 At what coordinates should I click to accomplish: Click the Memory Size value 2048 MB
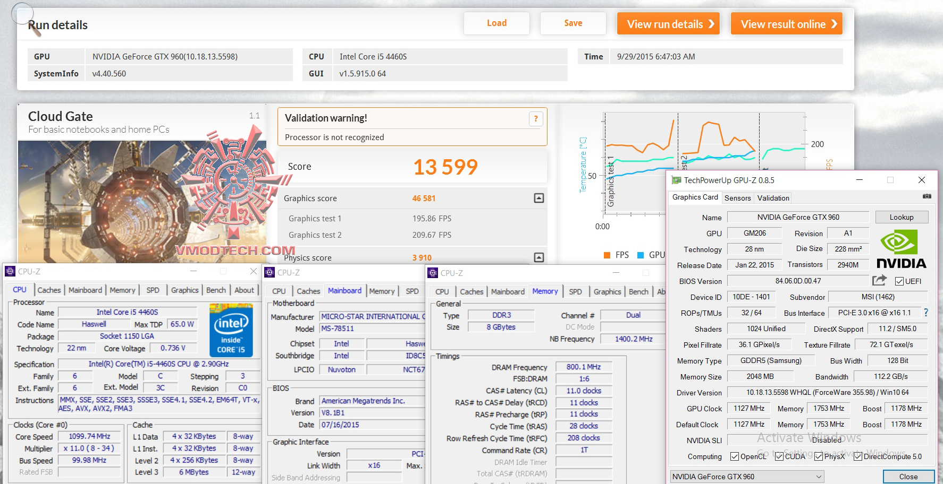coord(760,376)
